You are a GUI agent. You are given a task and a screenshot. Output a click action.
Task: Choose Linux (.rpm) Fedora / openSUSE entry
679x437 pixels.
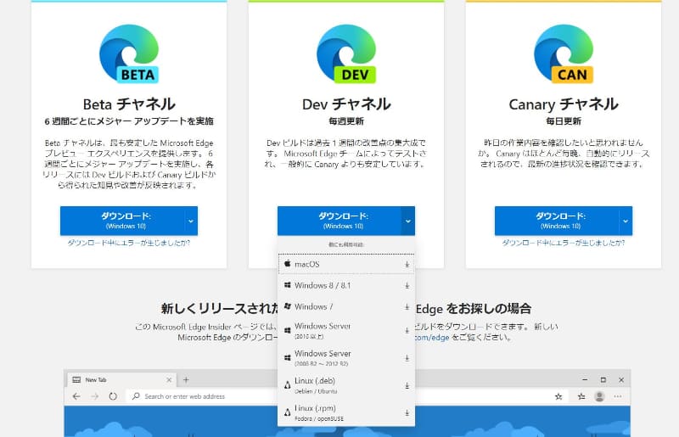tap(346, 412)
